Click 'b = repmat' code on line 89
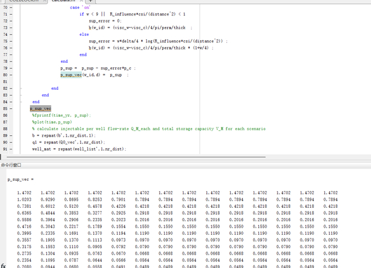This screenshot has width=371, height=268. [x=64, y=136]
